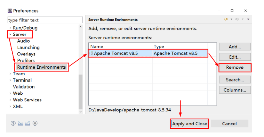Expand the XML tree node
Viewport: 264px width, 137px height.
coord(10,106)
